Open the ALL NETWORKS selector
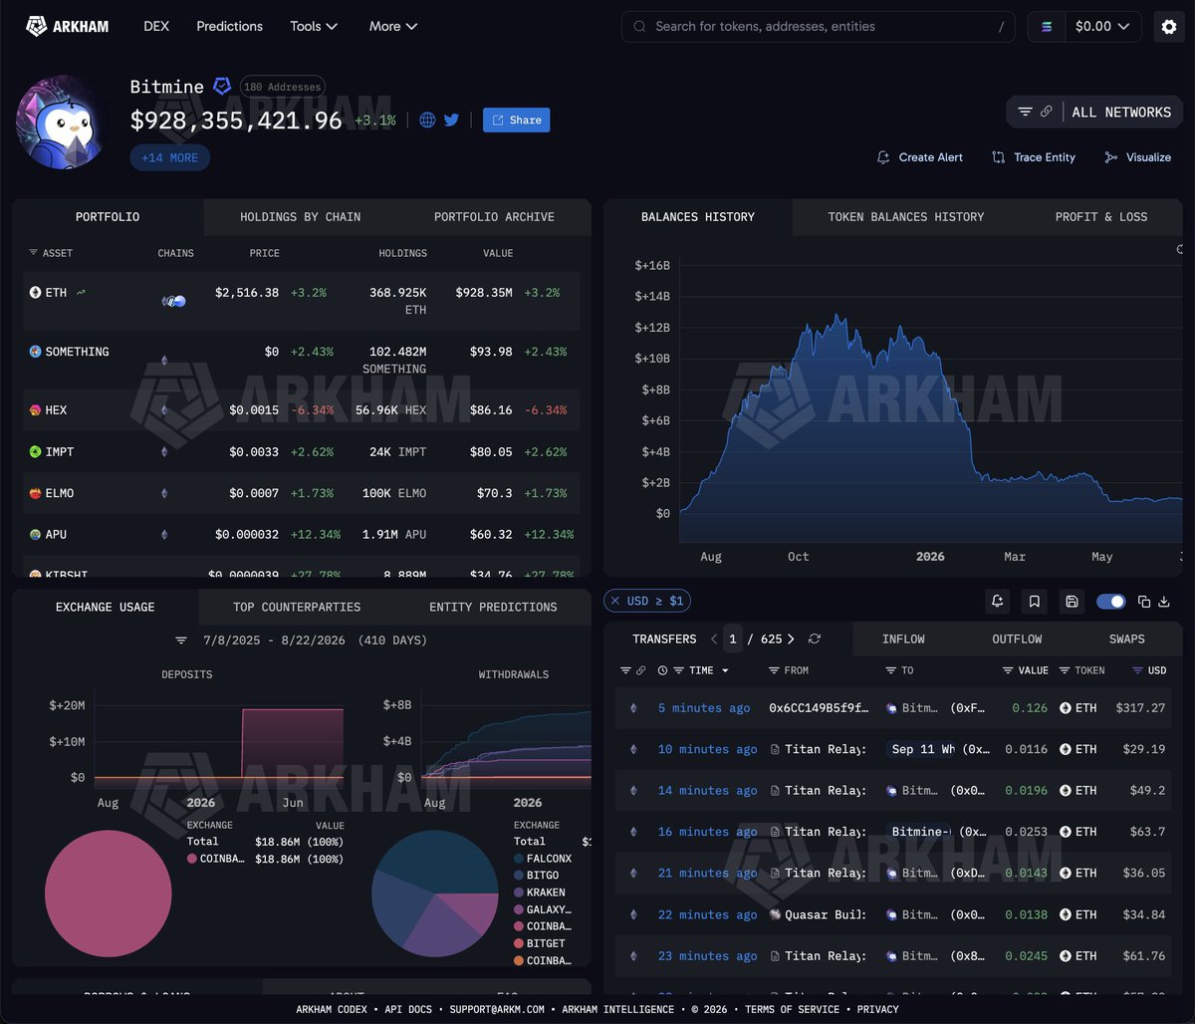The width and height of the screenshot is (1195, 1024). [1121, 113]
